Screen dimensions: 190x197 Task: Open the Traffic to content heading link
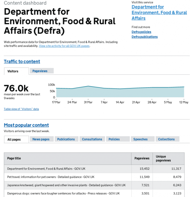[22, 61]
